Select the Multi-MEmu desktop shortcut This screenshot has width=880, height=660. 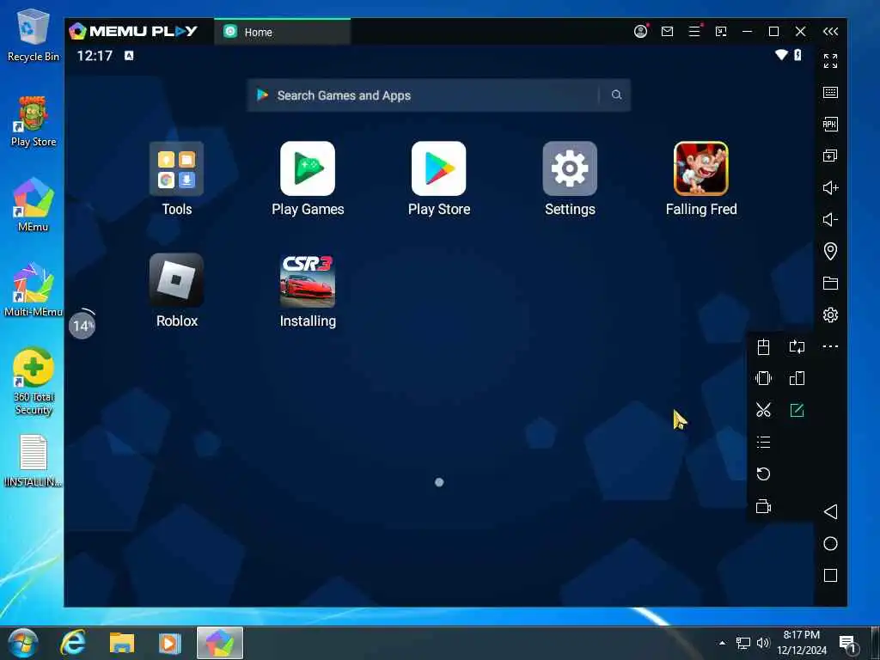tap(34, 290)
